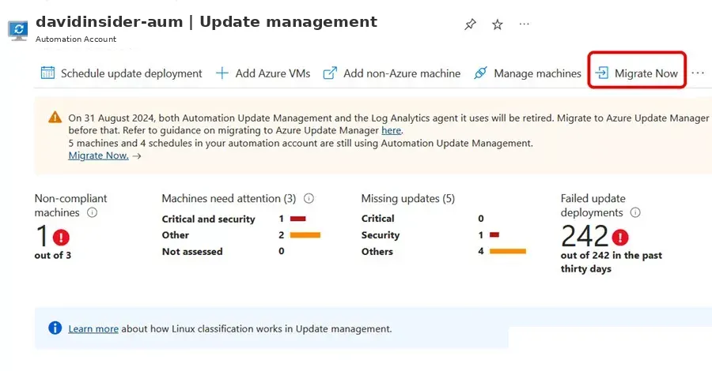The width and height of the screenshot is (712, 371).
Task: Click the Automation Account resource icon
Action: [18, 30]
